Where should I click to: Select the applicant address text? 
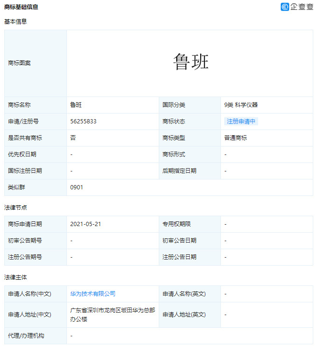pos(112,315)
